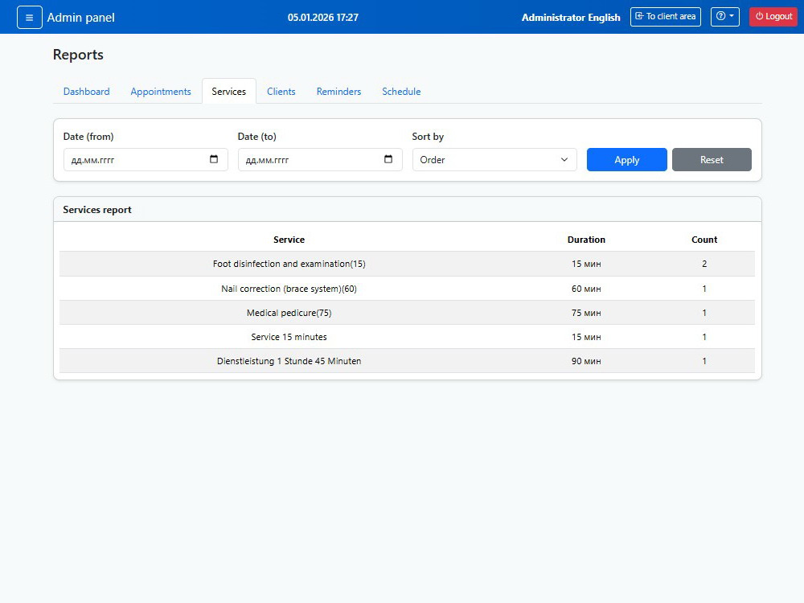Click the Reset filters button
This screenshot has width=804, height=603.
coord(712,159)
